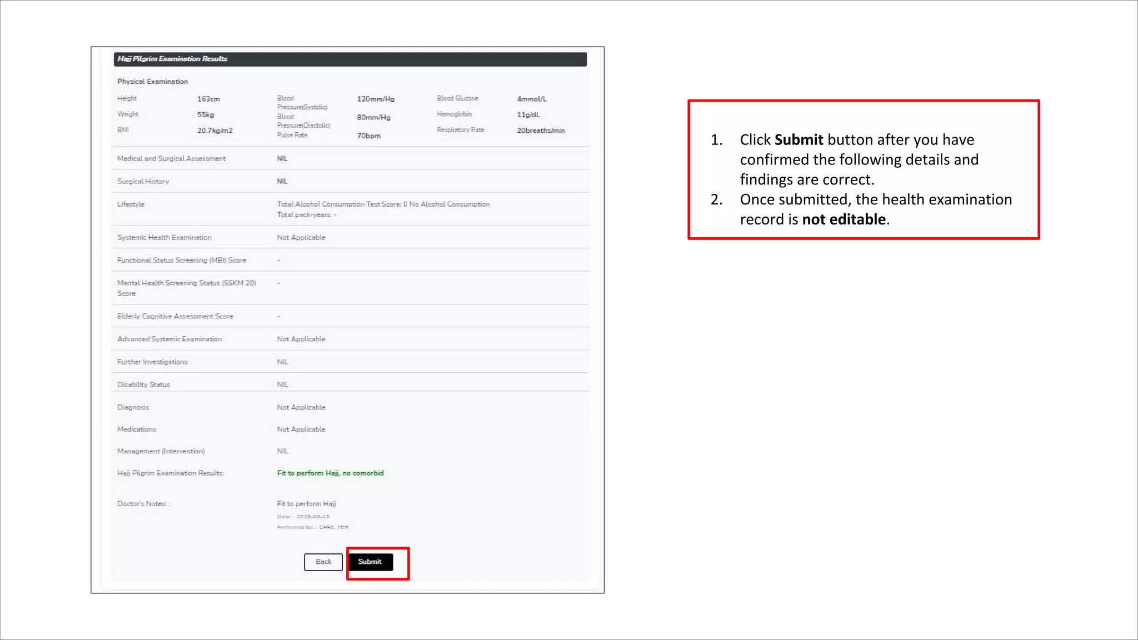Image resolution: width=1138 pixels, height=640 pixels.
Task: Click the Submit button
Action: (370, 562)
